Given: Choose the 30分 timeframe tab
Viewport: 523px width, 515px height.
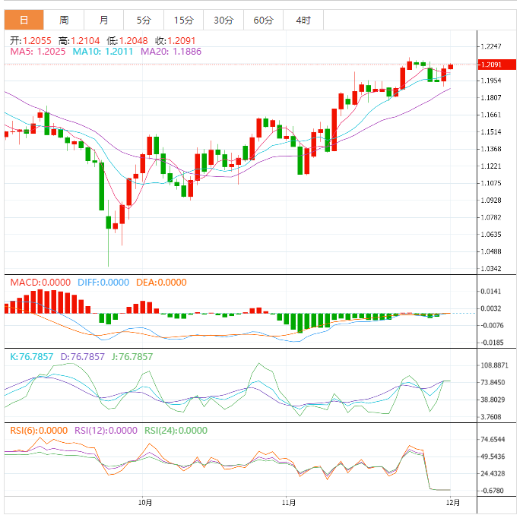Looking at the screenshot, I should tap(223, 20).
